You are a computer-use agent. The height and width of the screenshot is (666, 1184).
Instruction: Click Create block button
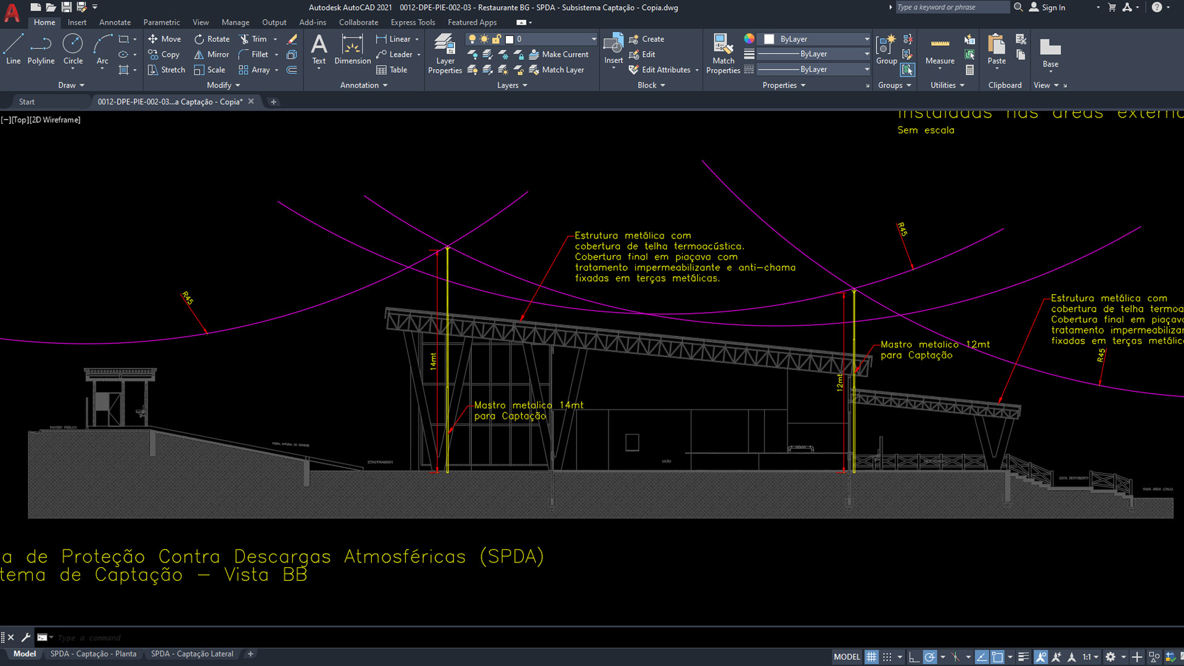tap(646, 39)
